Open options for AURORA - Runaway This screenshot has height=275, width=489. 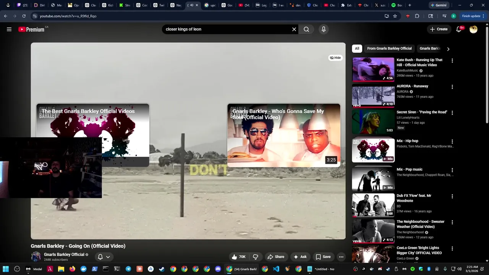tap(452, 87)
